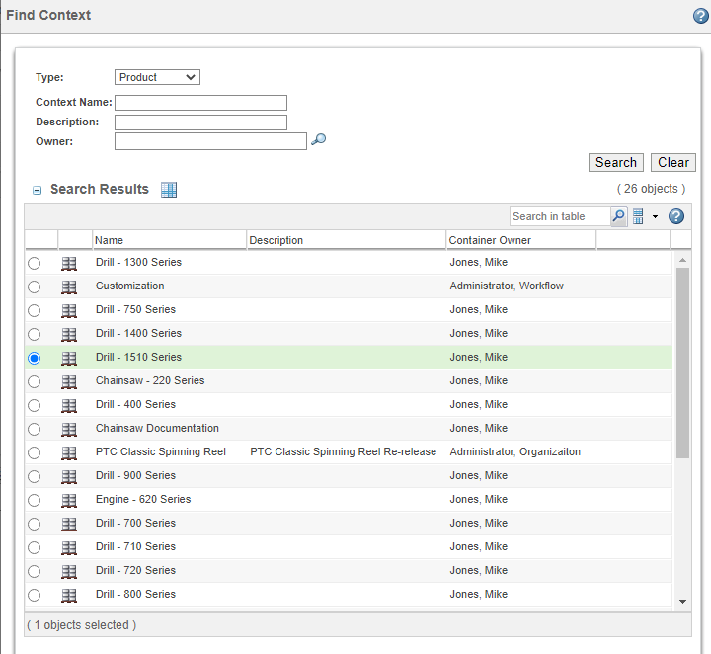Click the table view icon beside Search Results
Image resolution: width=711 pixels, height=654 pixels.
pos(169,190)
